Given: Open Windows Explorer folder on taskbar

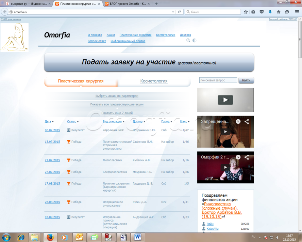Looking at the screenshot, I should tap(35, 237).
